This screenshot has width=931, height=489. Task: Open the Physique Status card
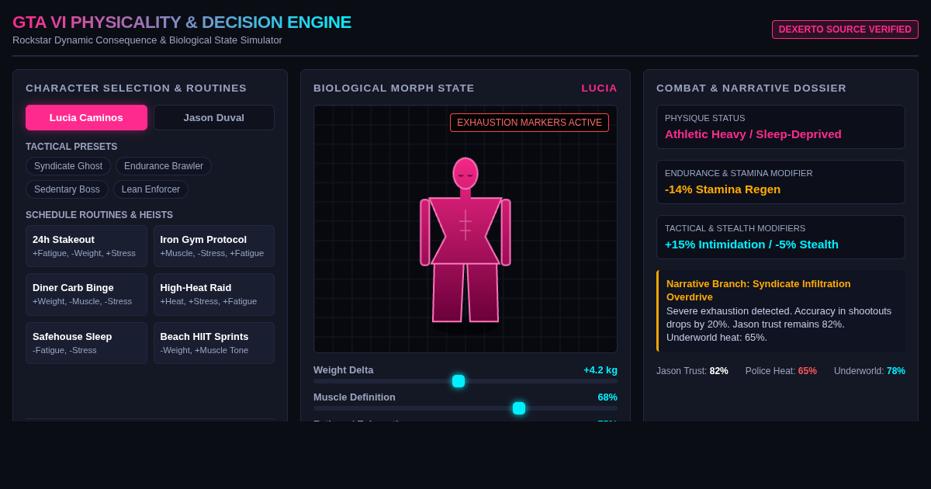point(780,127)
